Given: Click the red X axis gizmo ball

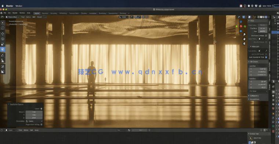Looking at the screenshot, I should [x=241, y=26].
